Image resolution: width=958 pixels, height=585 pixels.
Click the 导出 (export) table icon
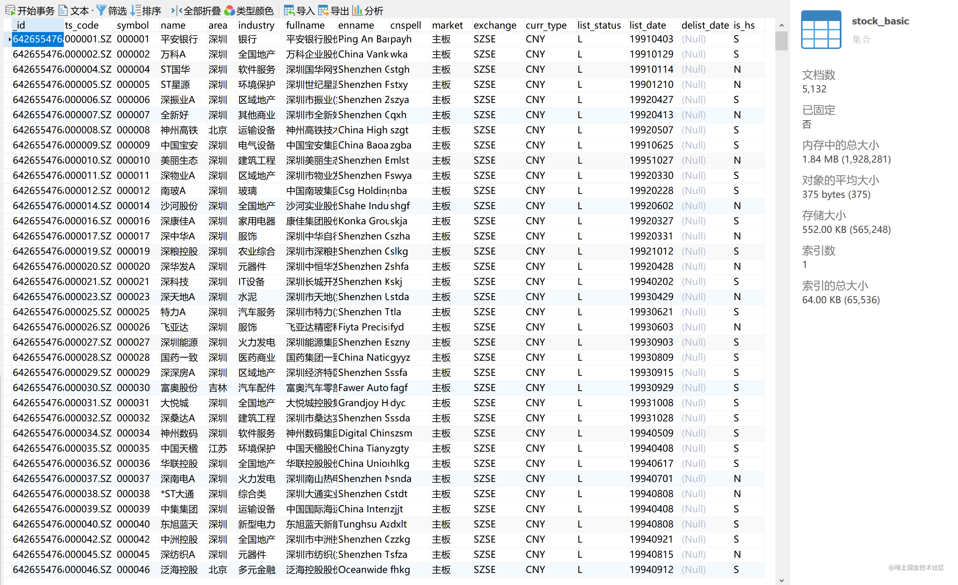(x=323, y=10)
